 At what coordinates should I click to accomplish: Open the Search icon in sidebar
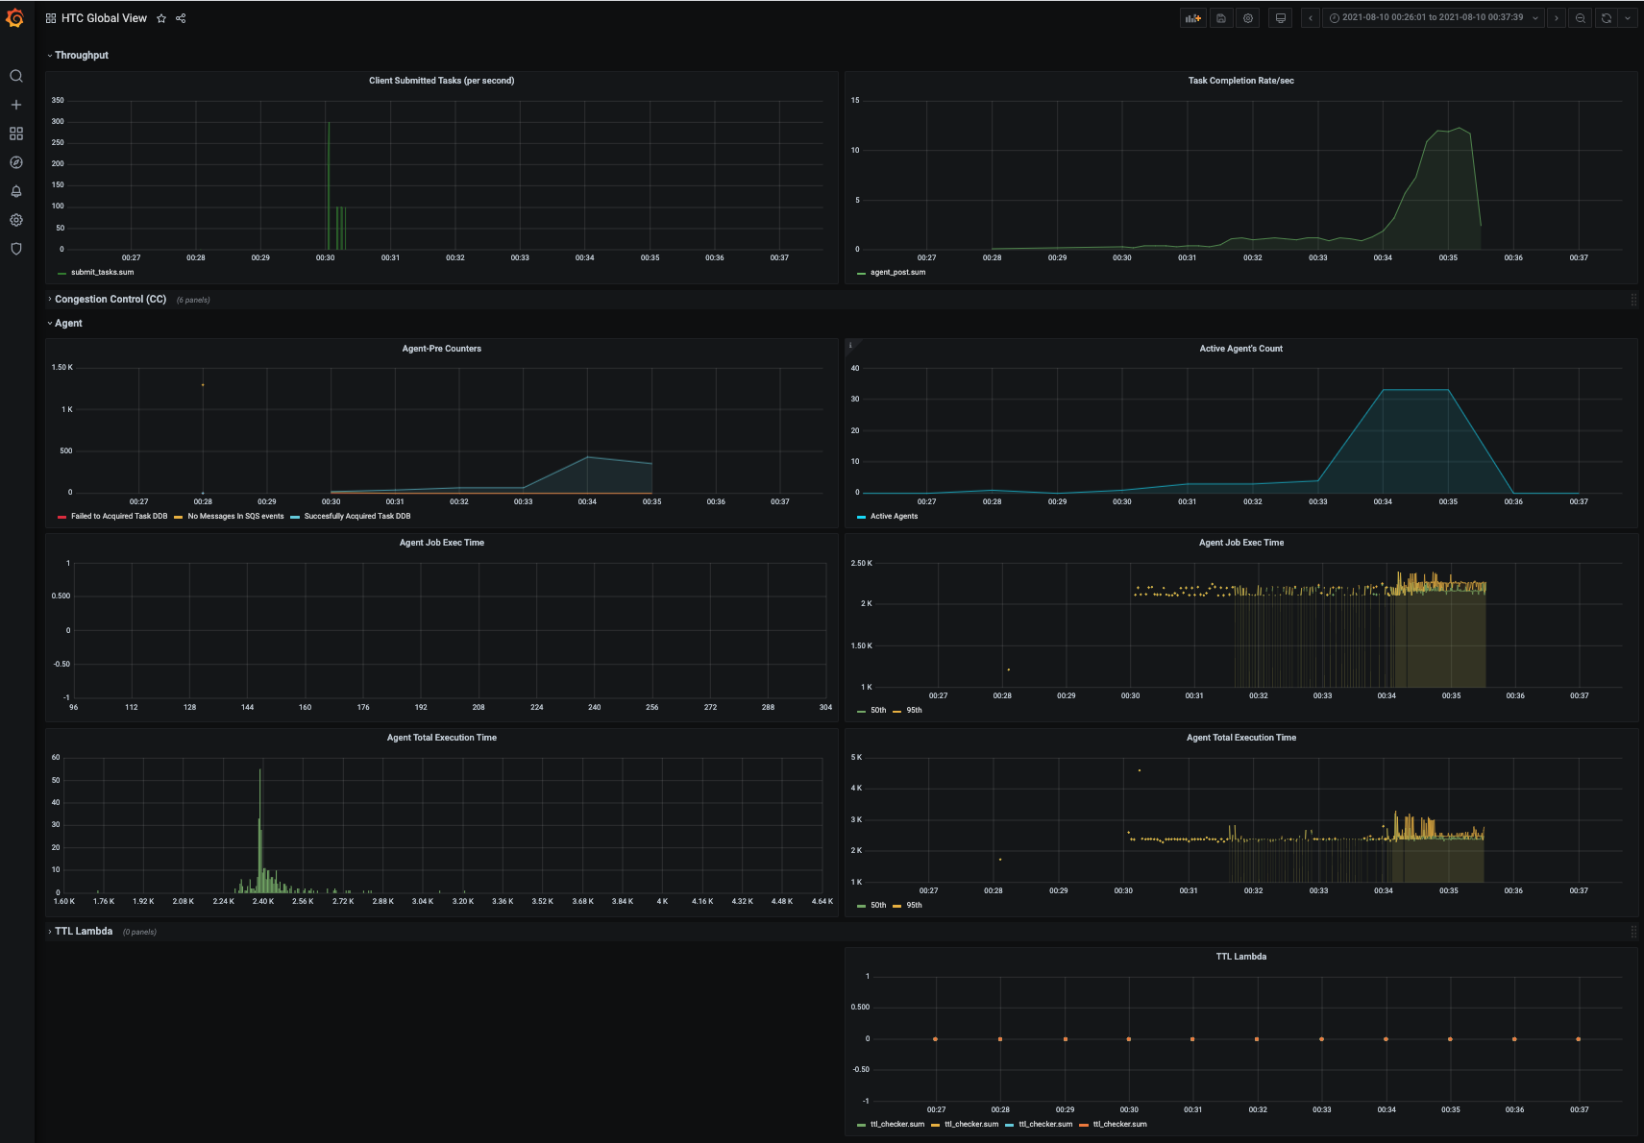click(16, 76)
